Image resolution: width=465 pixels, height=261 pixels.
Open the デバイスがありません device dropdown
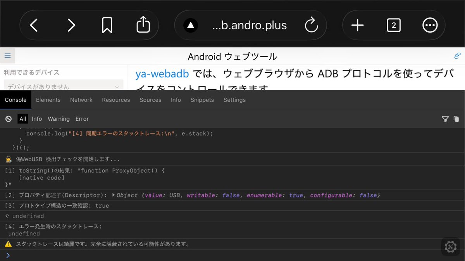[64, 86]
